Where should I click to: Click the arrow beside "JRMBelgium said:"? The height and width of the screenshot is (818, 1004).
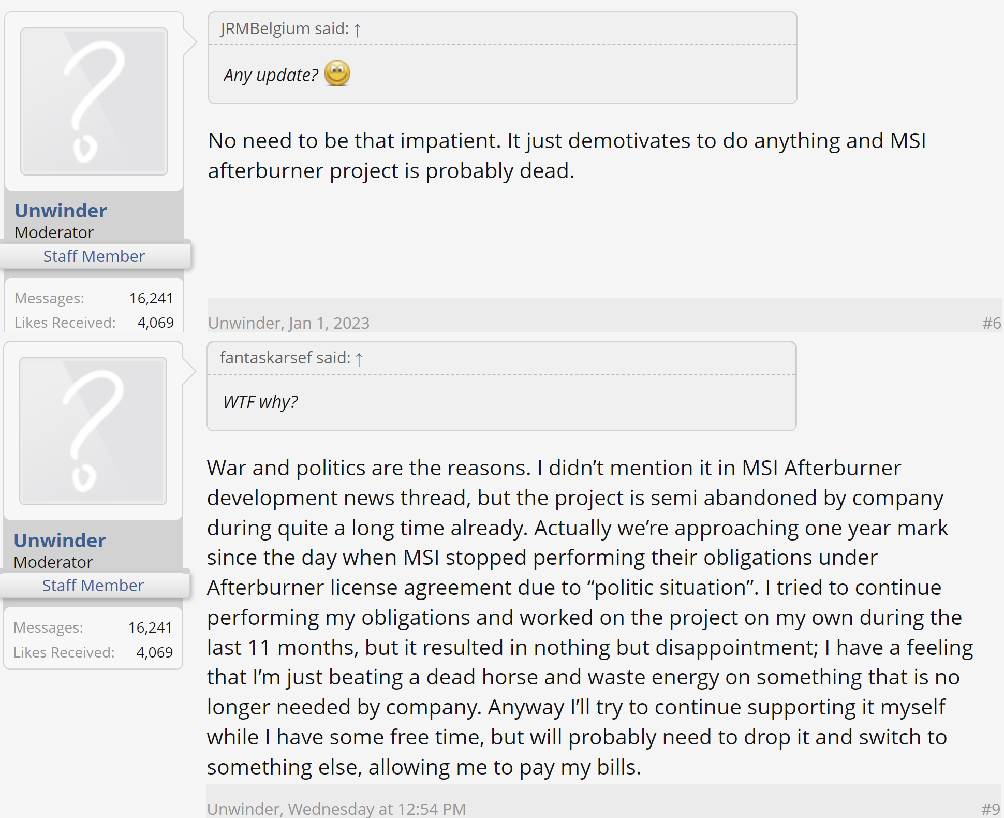coord(357,30)
